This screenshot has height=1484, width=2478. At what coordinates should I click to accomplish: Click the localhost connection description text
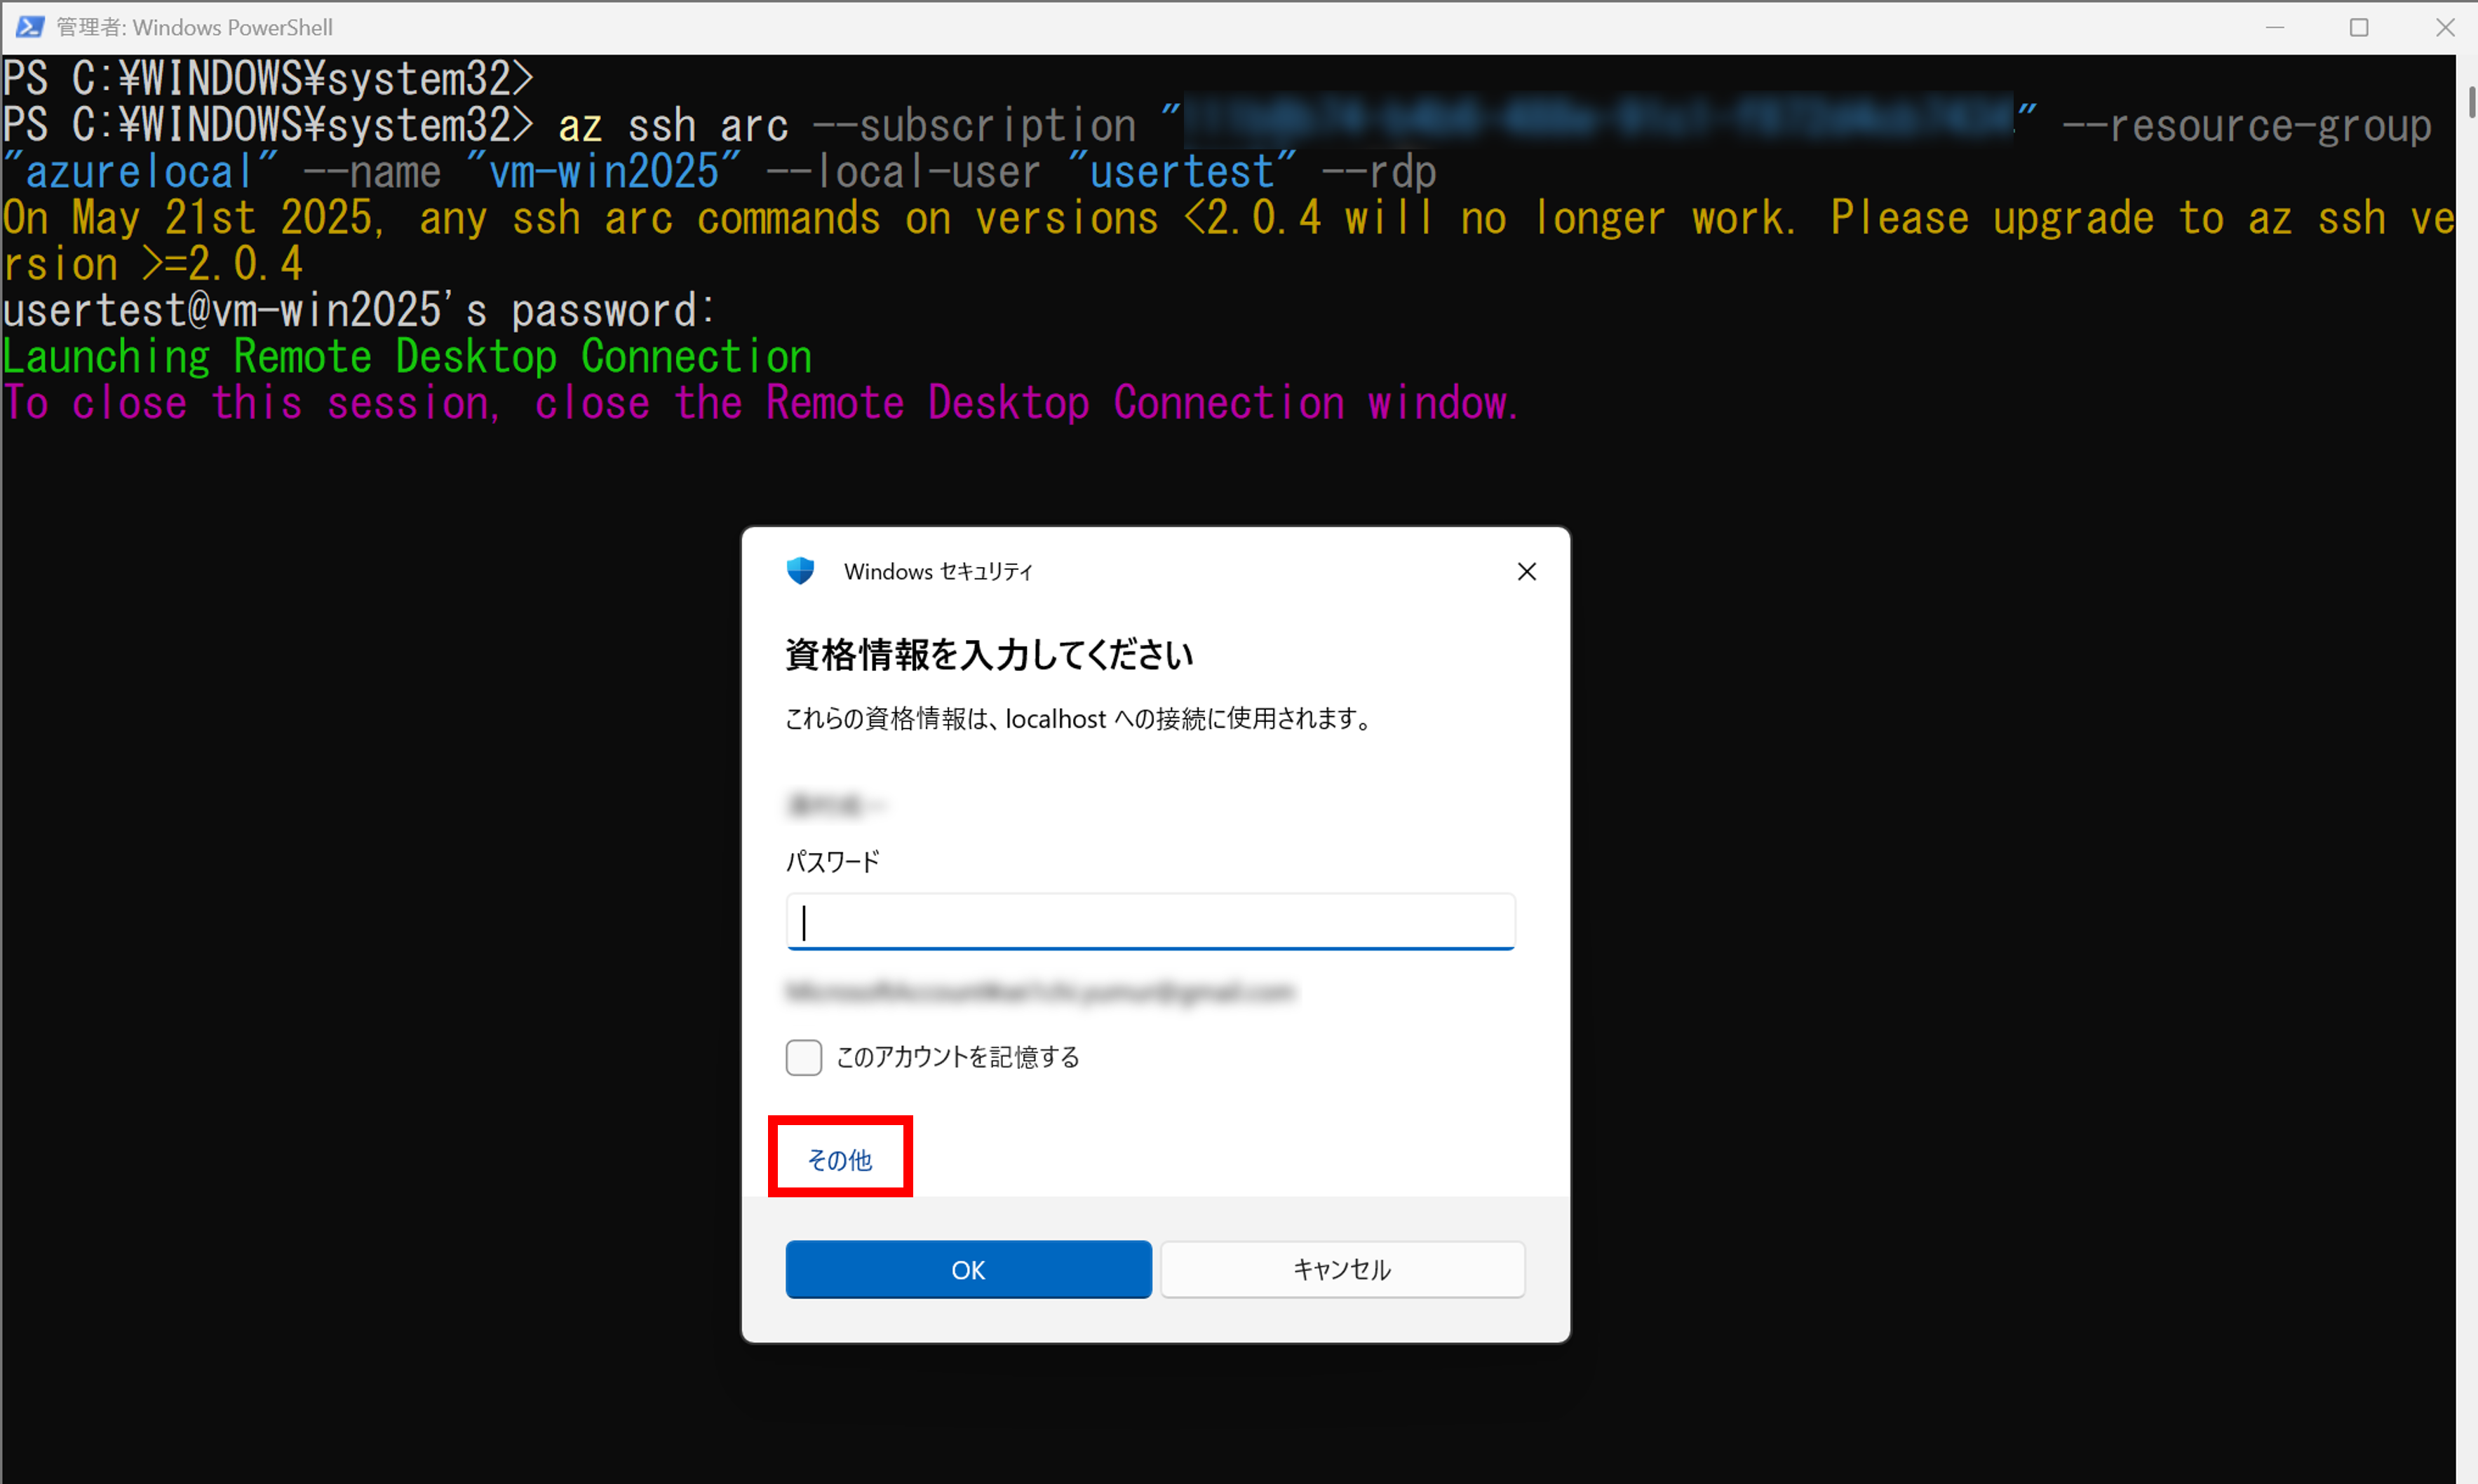(x=1080, y=718)
